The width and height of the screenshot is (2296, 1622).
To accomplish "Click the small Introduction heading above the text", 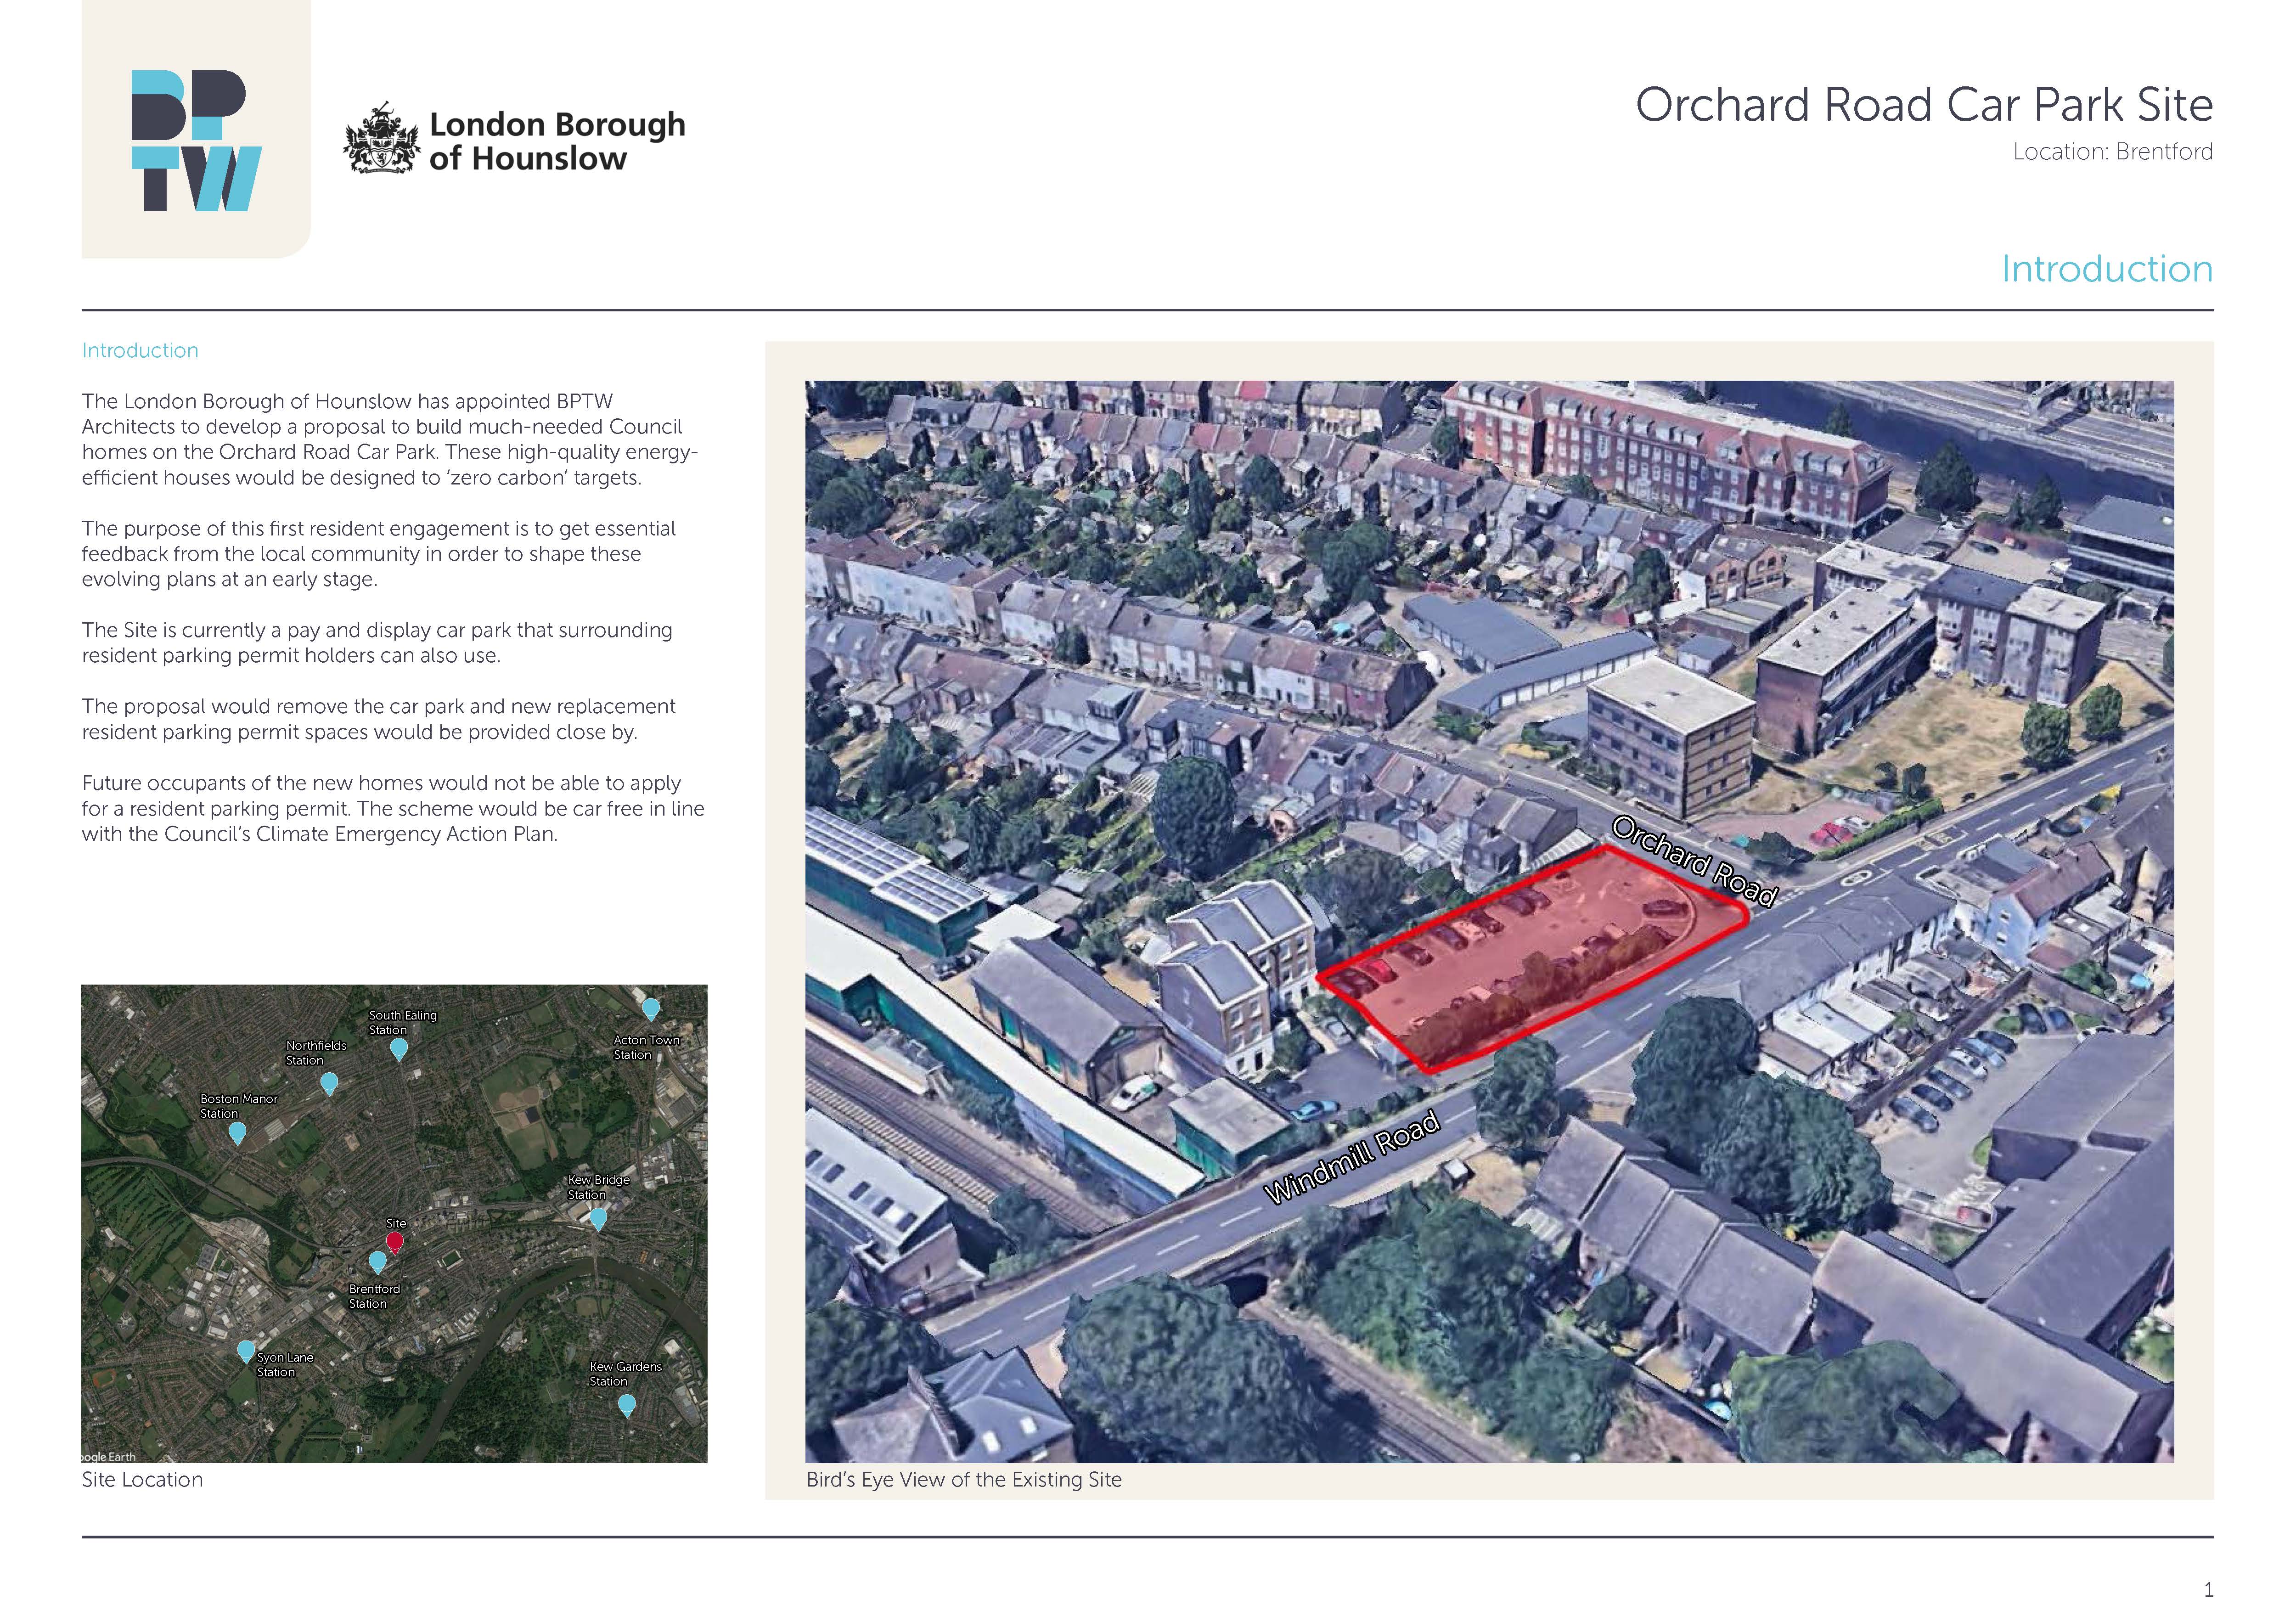I will 140,351.
